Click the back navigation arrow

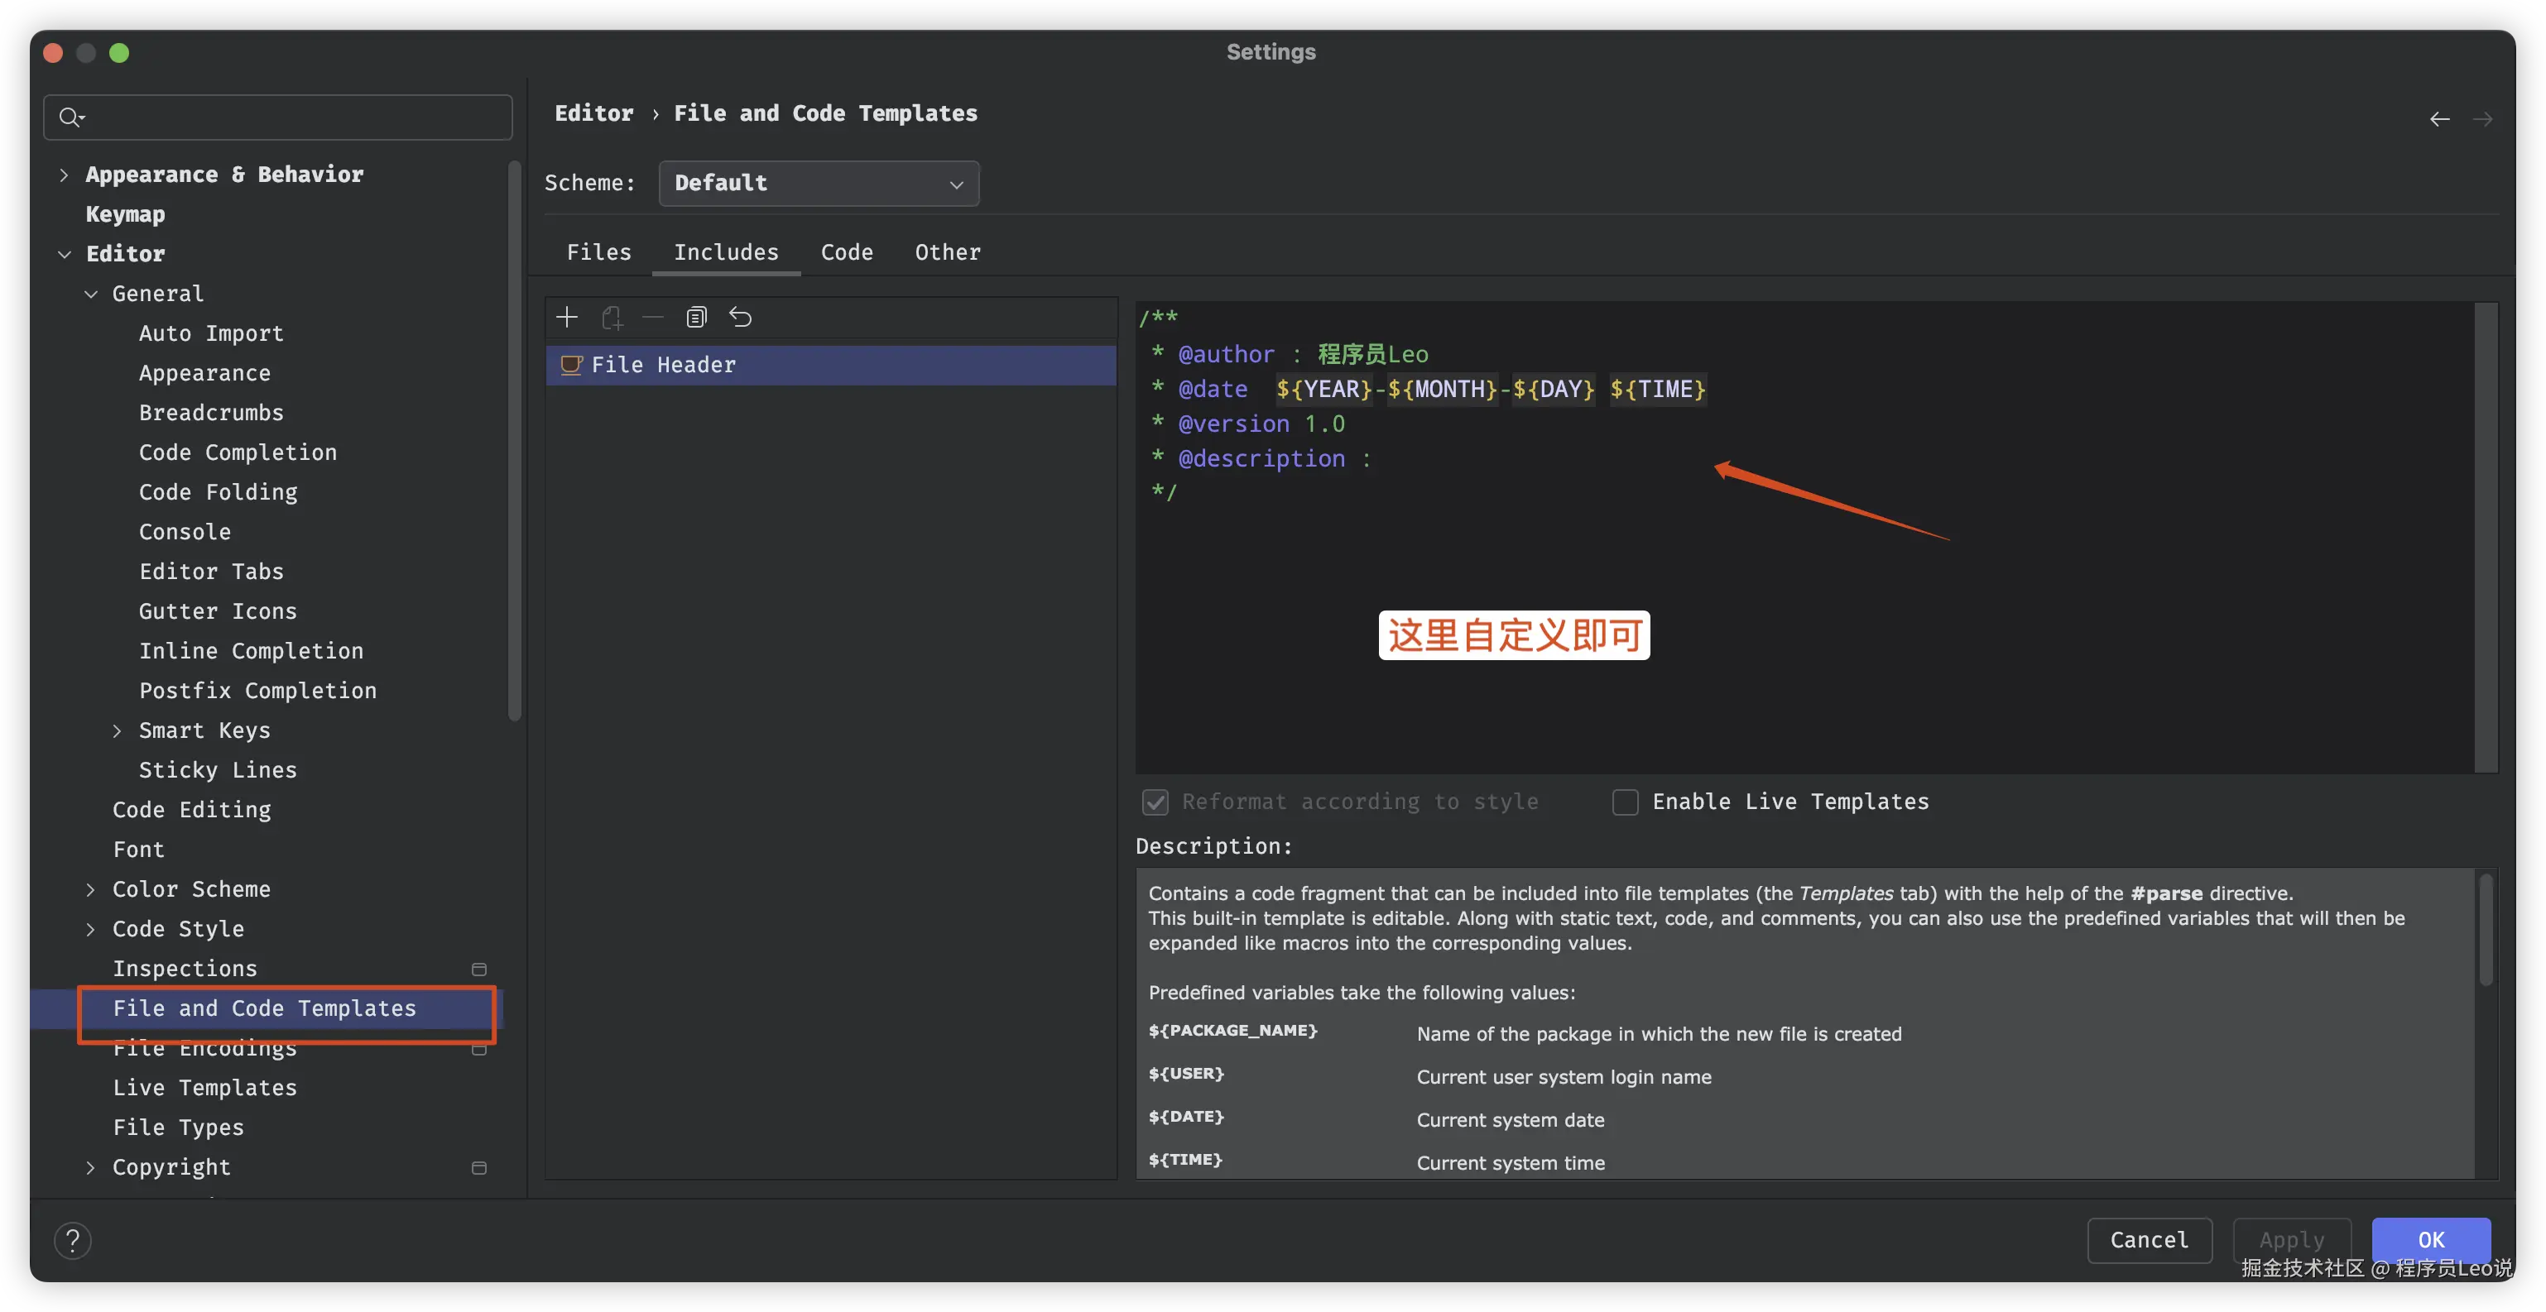pyautogui.click(x=2439, y=120)
